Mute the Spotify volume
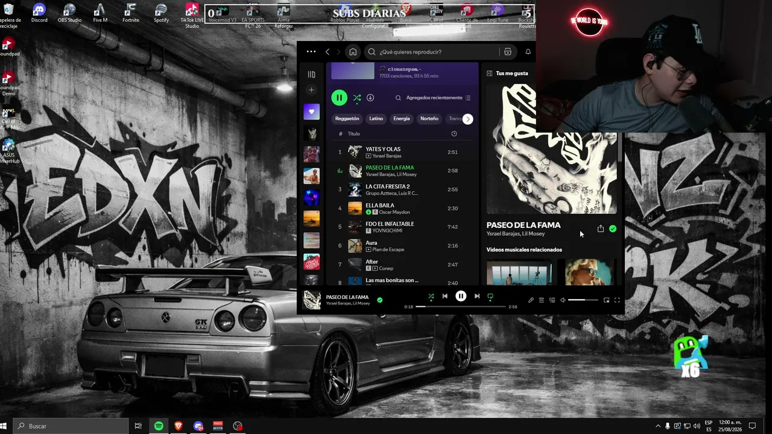 click(563, 300)
